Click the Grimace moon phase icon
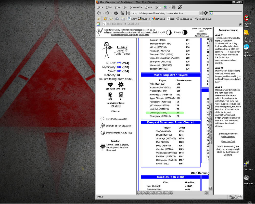The width and height of the screenshot is (255, 204). coord(185,32)
